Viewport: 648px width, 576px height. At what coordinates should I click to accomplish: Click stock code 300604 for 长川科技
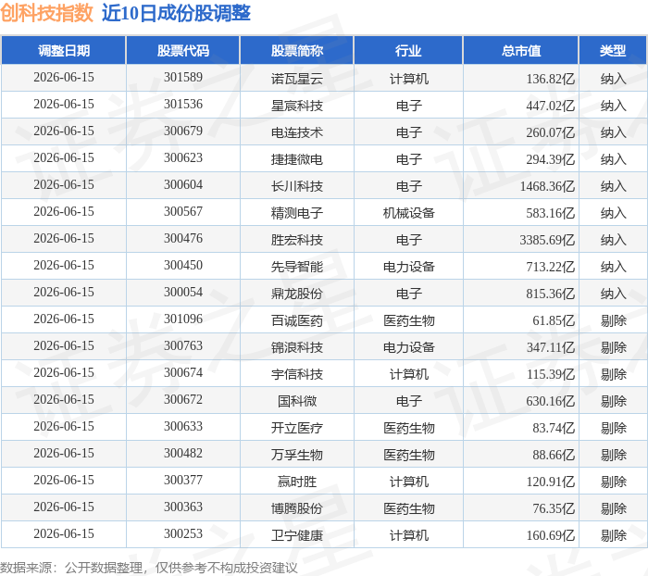[x=183, y=185]
